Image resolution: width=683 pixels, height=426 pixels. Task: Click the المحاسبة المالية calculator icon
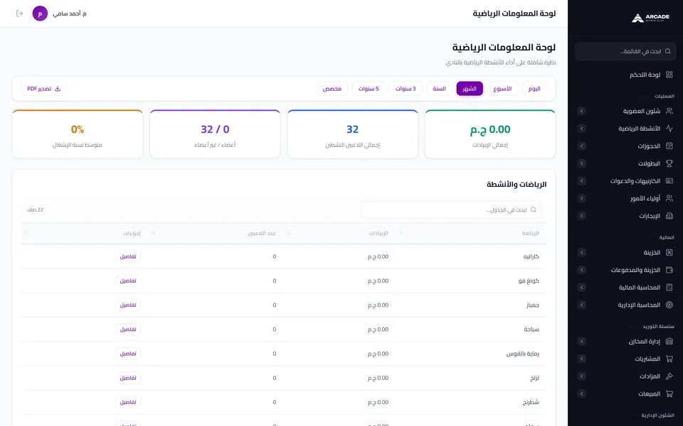pyautogui.click(x=669, y=288)
